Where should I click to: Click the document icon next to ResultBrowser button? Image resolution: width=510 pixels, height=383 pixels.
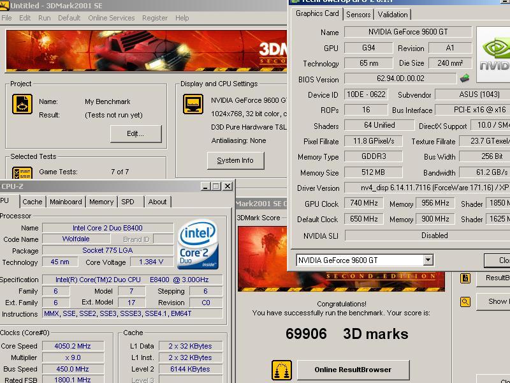point(465,278)
